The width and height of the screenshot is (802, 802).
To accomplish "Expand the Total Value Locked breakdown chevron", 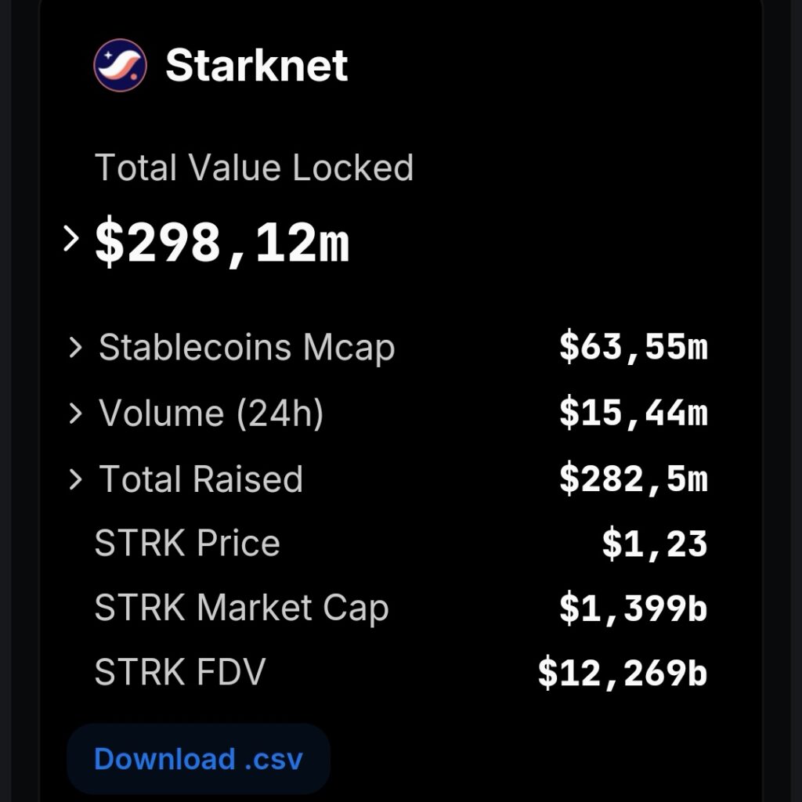I will [x=71, y=237].
